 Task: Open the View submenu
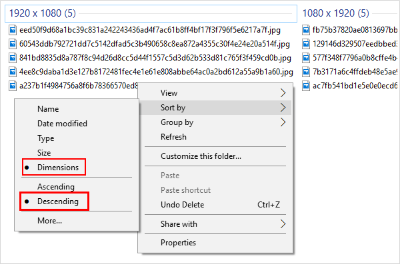215,93
